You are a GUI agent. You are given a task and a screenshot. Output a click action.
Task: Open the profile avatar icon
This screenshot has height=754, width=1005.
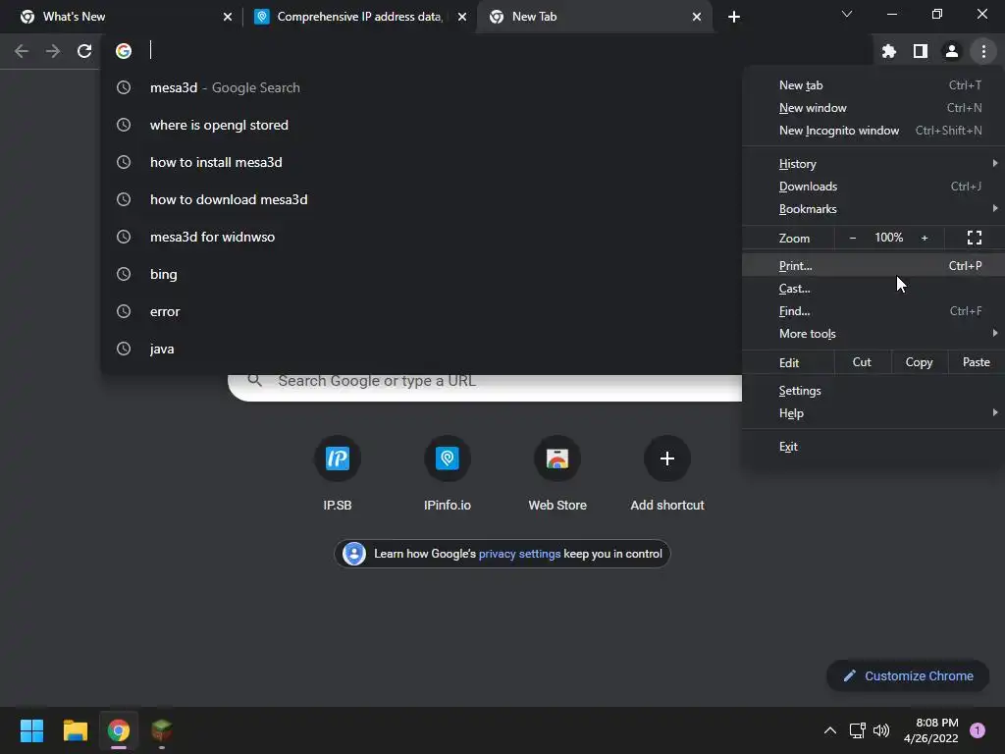tap(952, 51)
